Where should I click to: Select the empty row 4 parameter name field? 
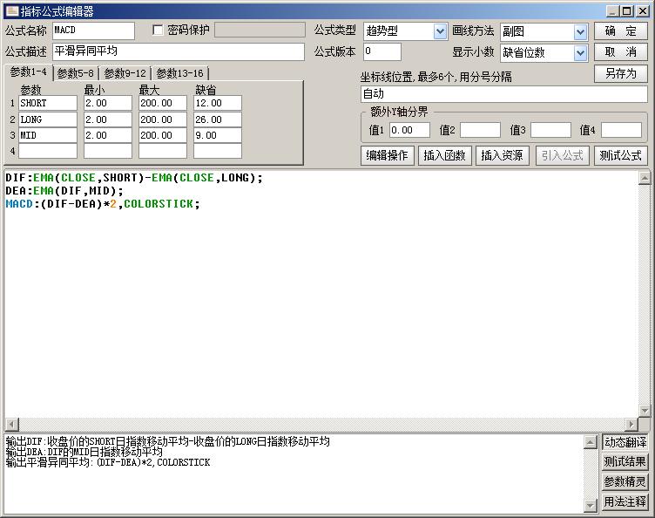(48, 151)
